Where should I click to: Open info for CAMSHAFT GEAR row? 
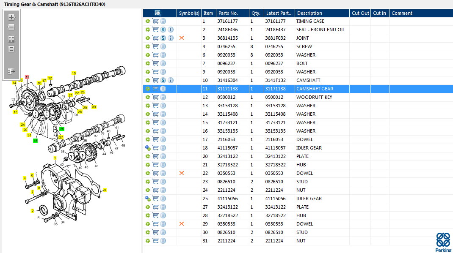[163, 89]
